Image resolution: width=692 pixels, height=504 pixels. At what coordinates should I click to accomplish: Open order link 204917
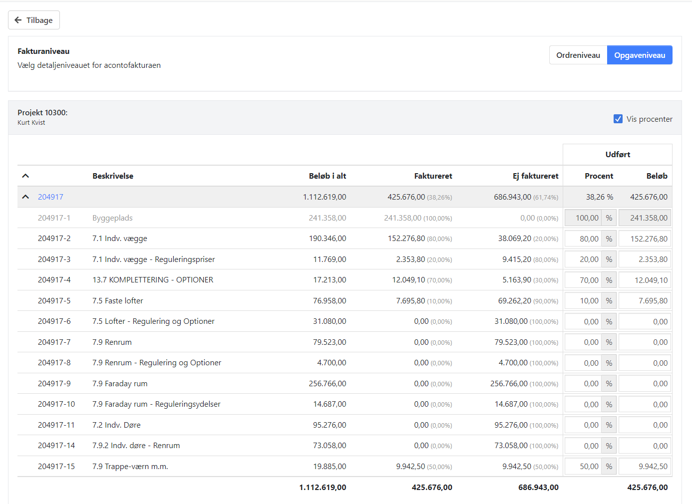tap(50, 197)
